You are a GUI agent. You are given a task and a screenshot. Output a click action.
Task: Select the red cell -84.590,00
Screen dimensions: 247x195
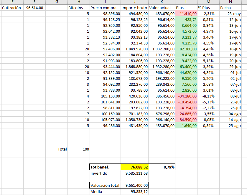point(186,120)
